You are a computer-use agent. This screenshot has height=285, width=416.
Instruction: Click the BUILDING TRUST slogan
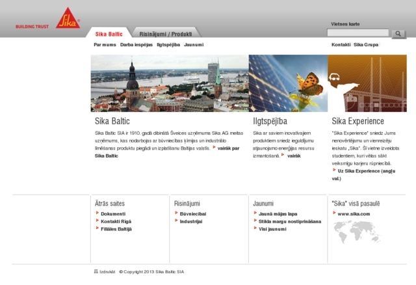(x=32, y=27)
